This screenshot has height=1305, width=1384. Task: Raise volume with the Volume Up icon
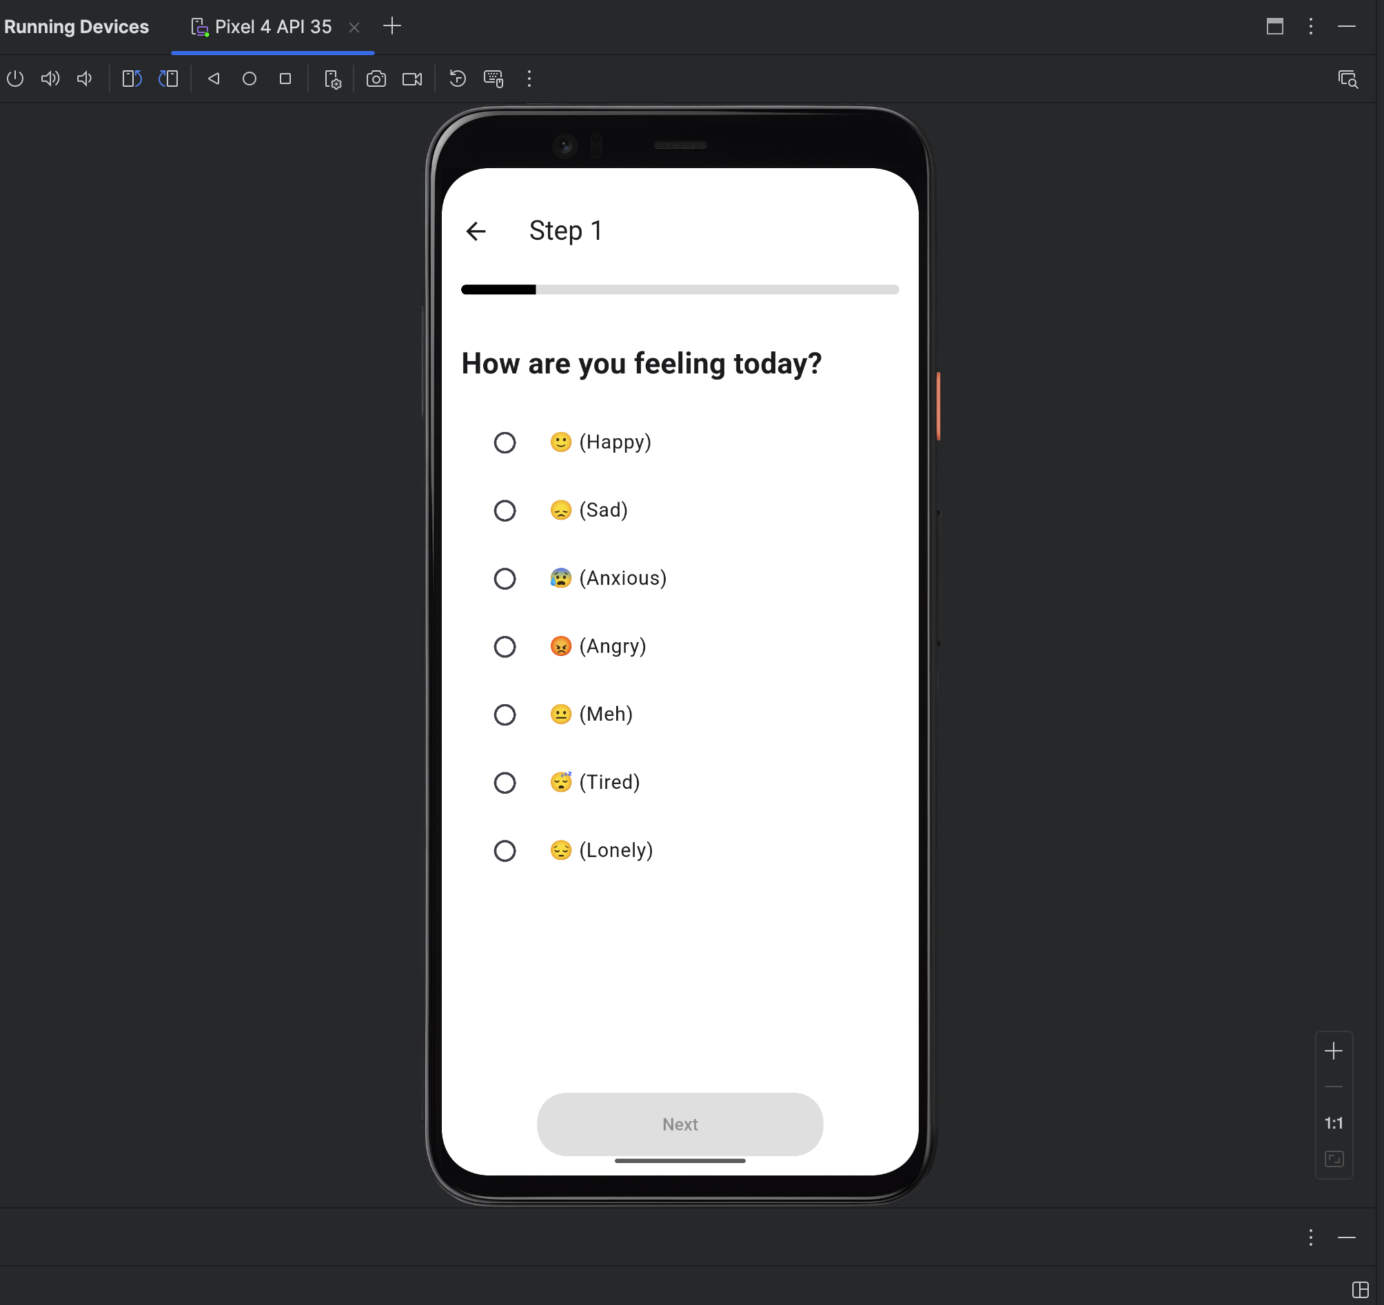click(50, 79)
